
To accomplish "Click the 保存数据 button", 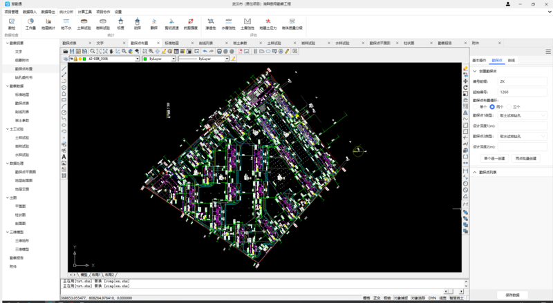I will 512,295.
